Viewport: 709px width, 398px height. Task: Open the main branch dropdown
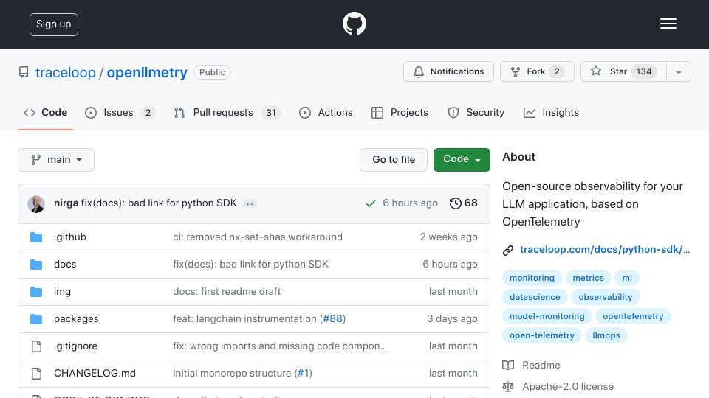tap(56, 160)
